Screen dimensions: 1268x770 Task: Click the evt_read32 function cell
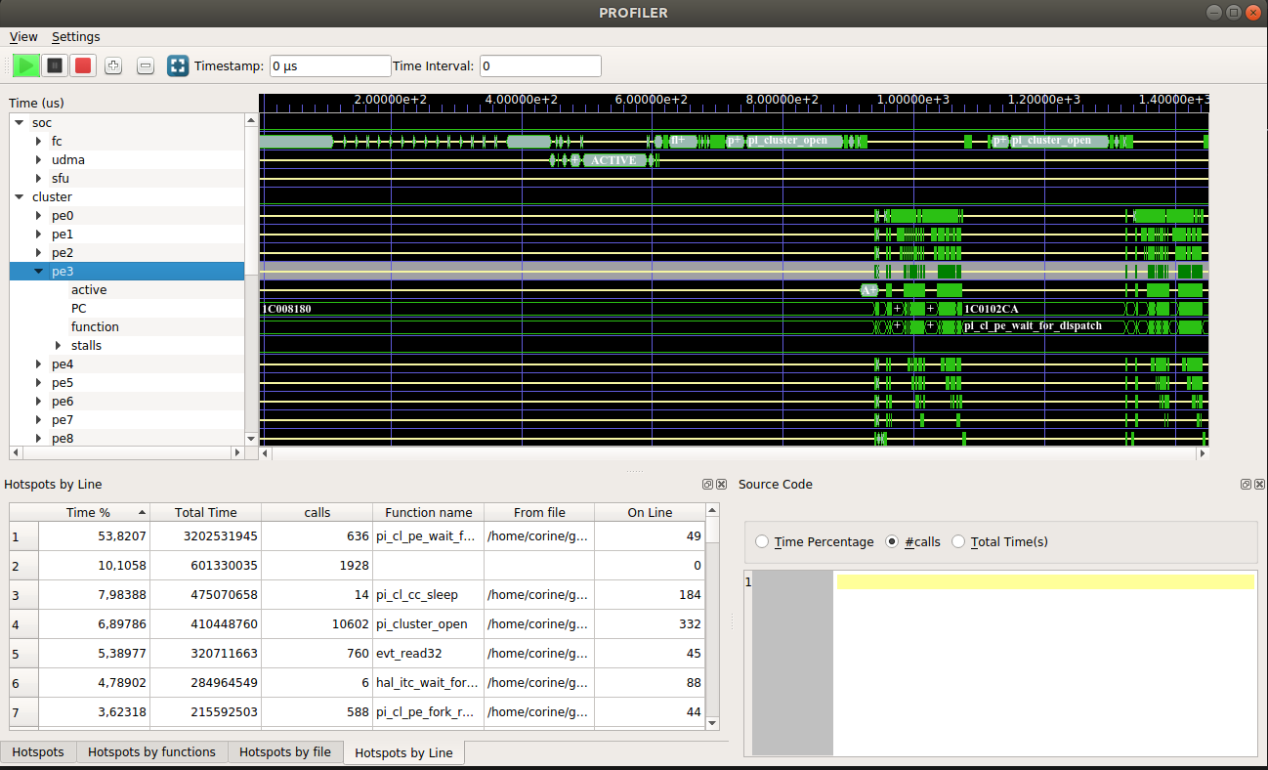429,654
